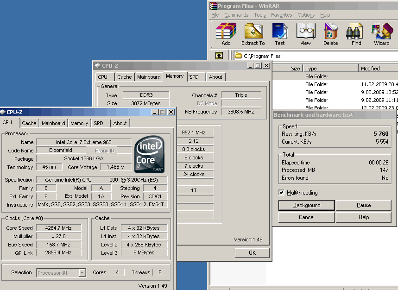Click the Package value Socket 1366 LGA
The width and height of the screenshot is (398, 290).
pos(84,158)
